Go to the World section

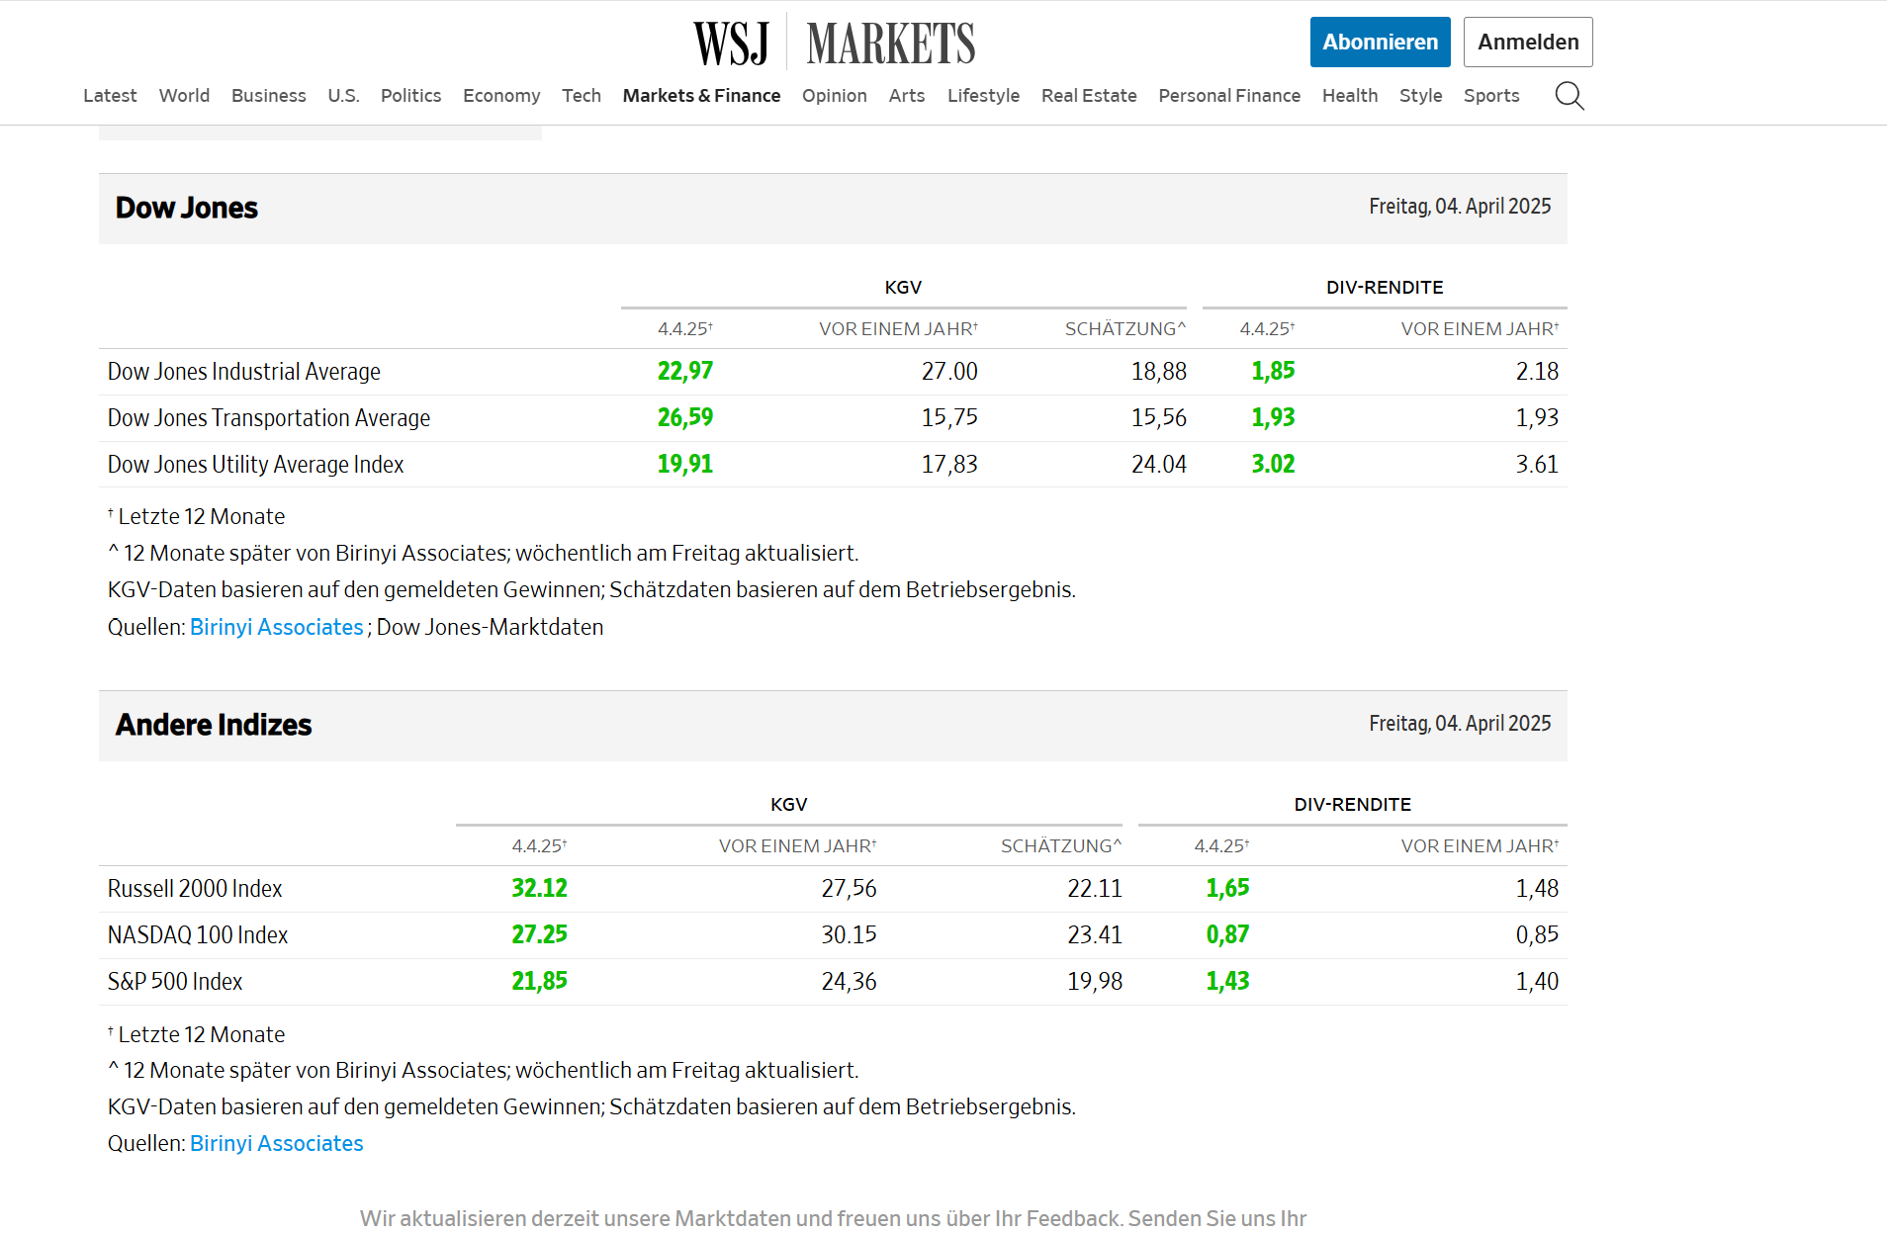[x=184, y=96]
